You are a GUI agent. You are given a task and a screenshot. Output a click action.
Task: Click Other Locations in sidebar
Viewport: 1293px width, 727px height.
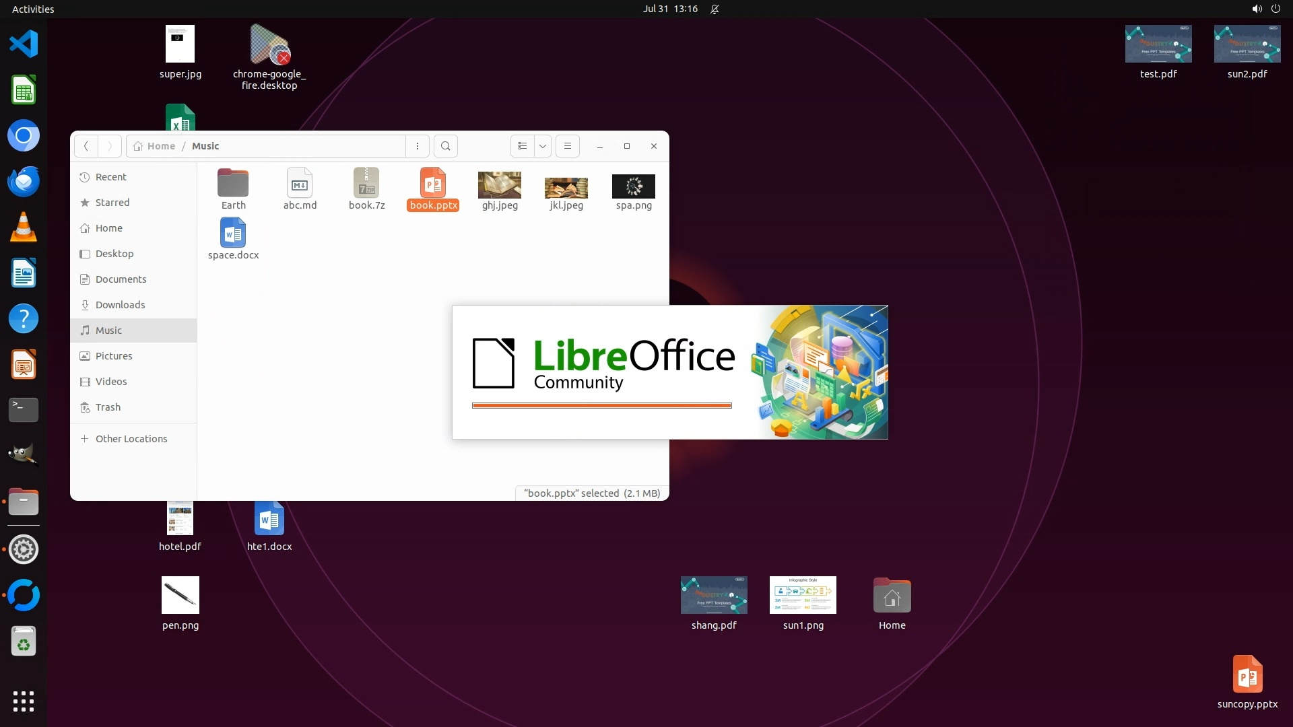click(131, 439)
